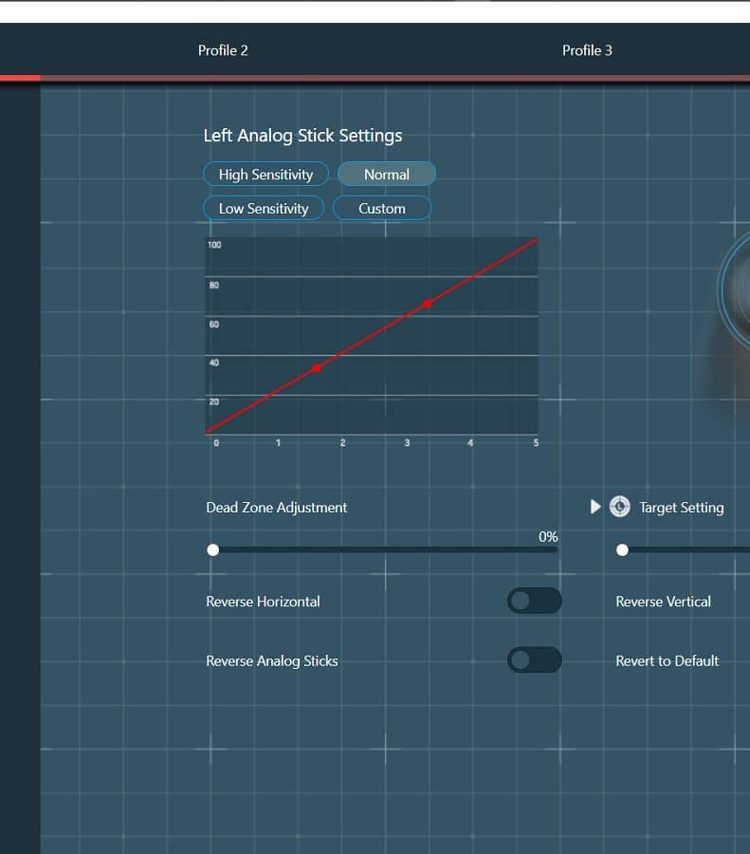
Task: Open the Profile 3 tab
Action: point(587,50)
